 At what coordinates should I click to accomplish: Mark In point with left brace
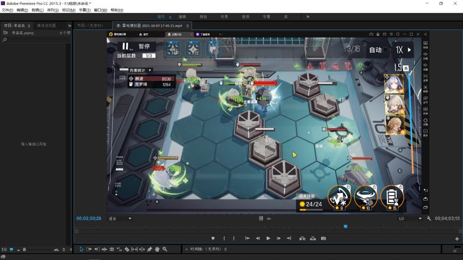[224, 238]
